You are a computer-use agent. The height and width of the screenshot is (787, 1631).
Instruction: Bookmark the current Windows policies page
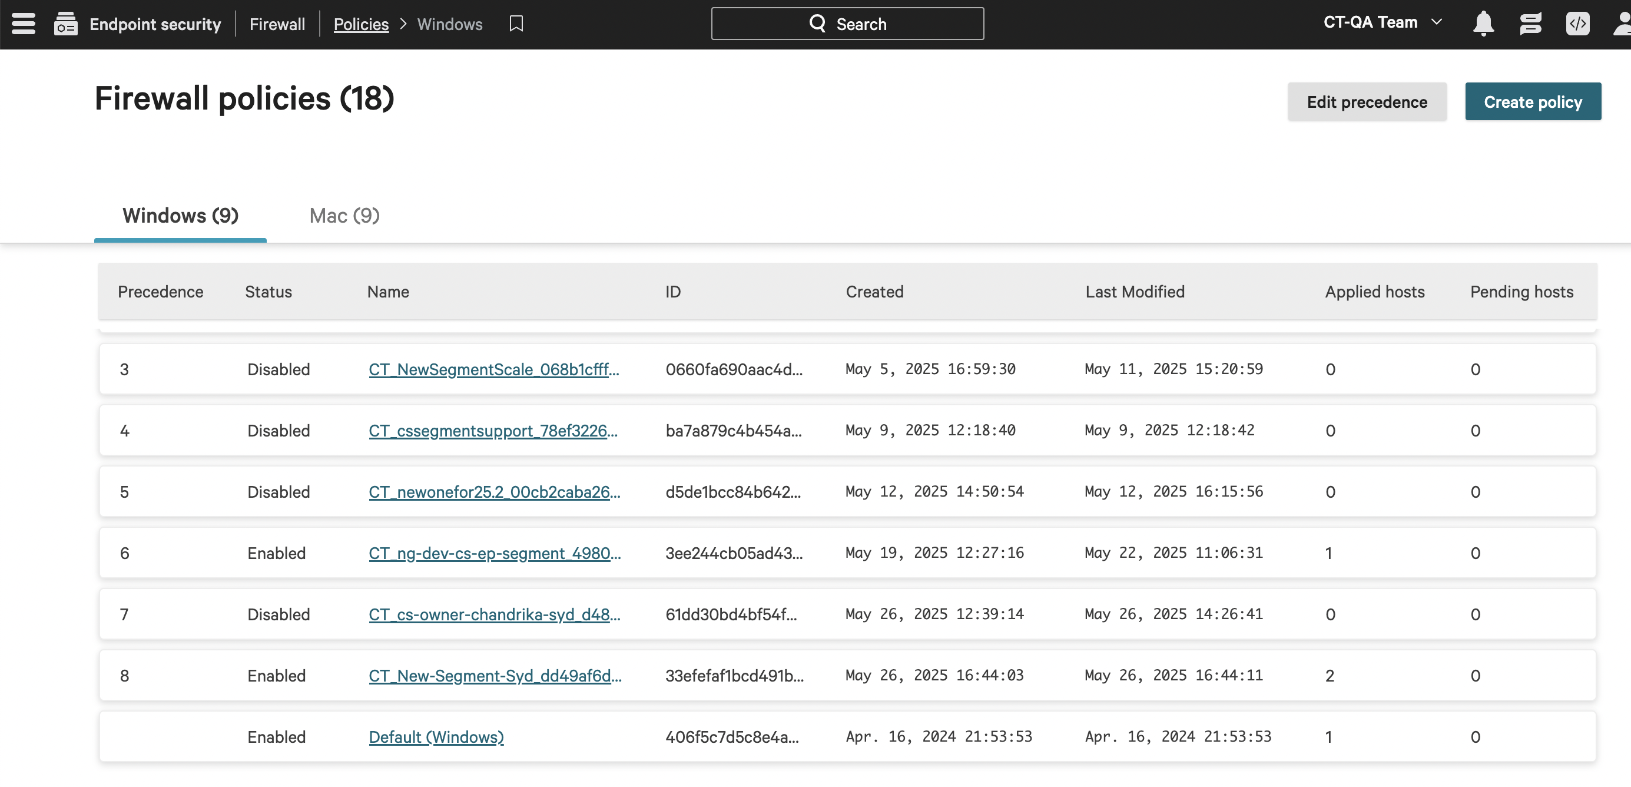(515, 24)
